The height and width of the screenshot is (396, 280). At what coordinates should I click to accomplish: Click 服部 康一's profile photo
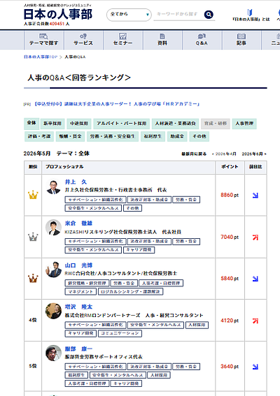tap(53, 353)
